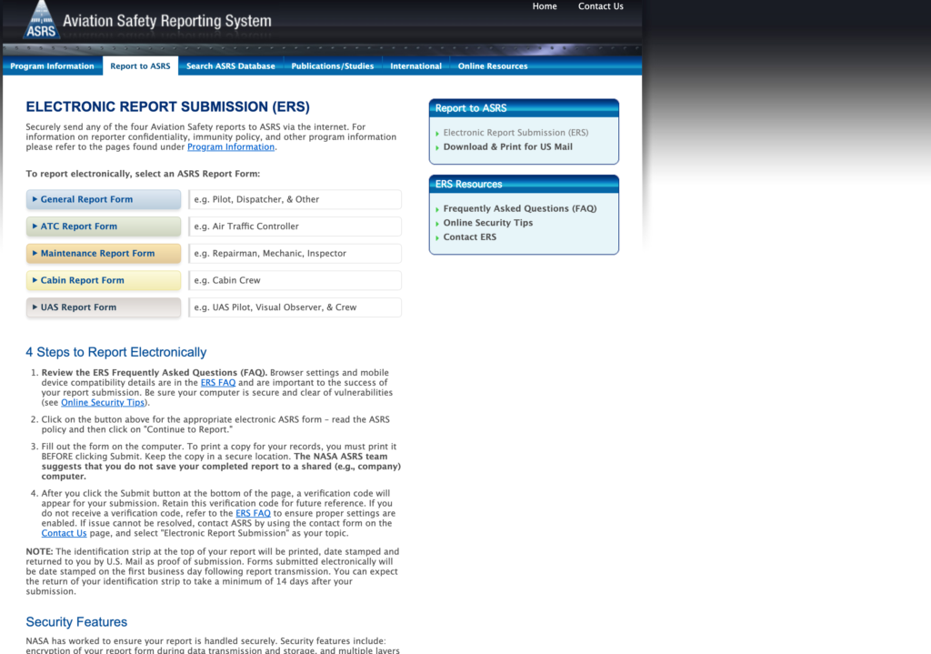Screen dimensions: 931x654
Task: Open the Home link in header
Action: [x=545, y=6]
